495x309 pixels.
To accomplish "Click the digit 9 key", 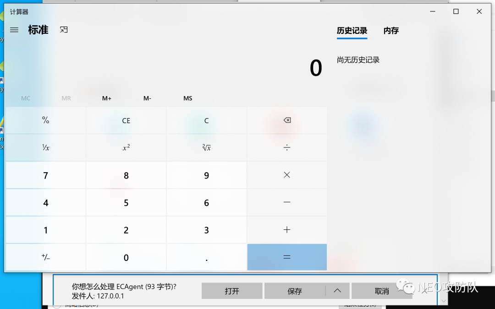I will tap(206, 175).
